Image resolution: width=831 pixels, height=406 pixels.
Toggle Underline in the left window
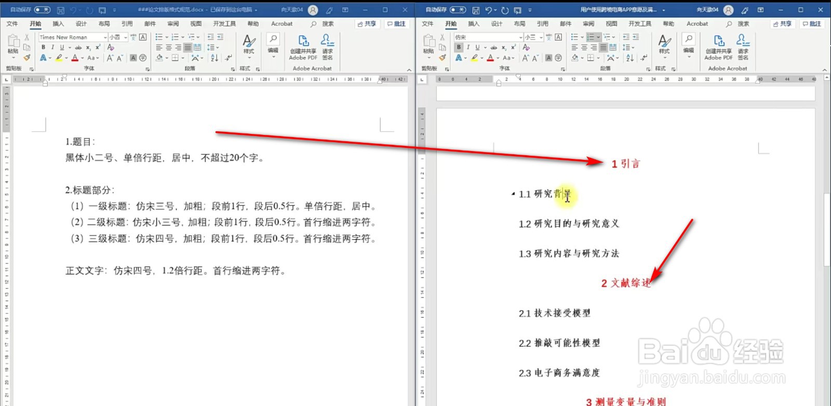tap(62, 47)
